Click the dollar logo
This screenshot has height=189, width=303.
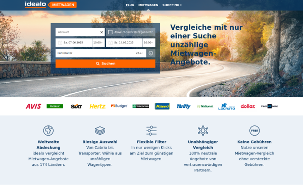pos(248,106)
